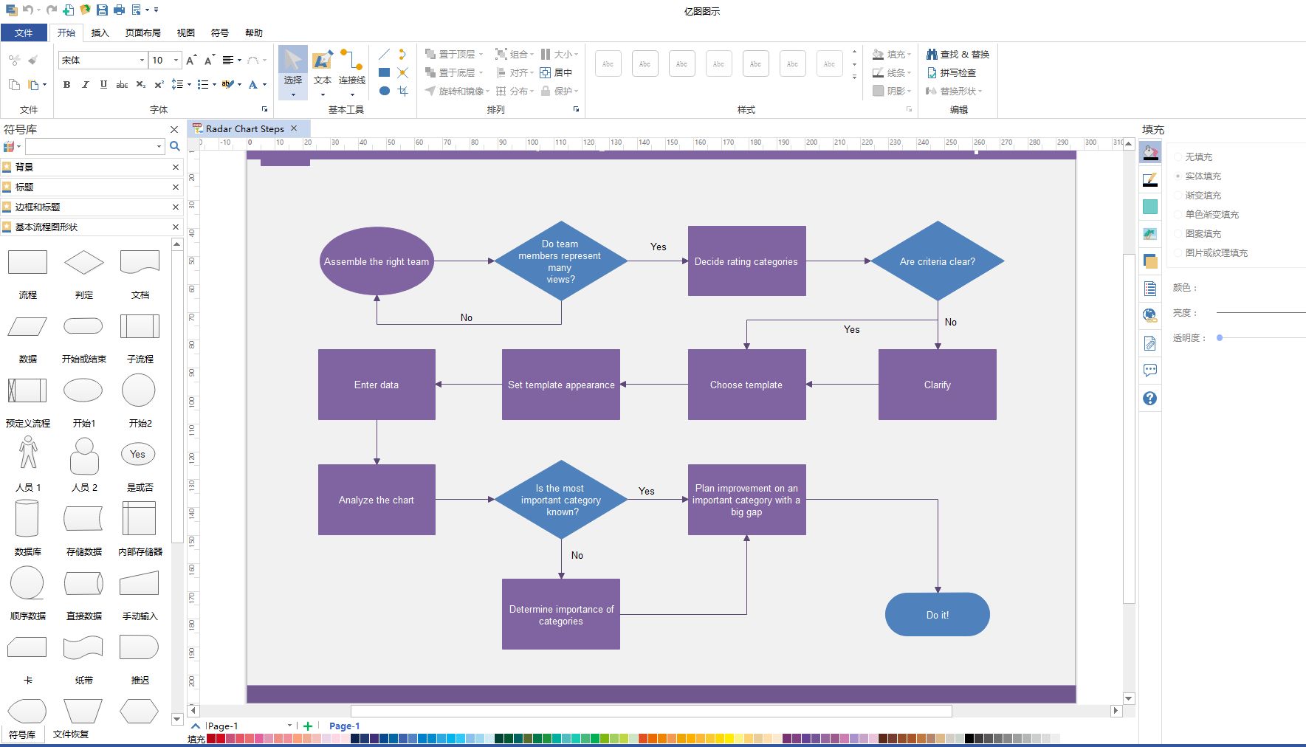Viewport: 1306px width, 747px height.
Task: Click 查找 & 替换 button
Action: pyautogui.click(x=958, y=55)
